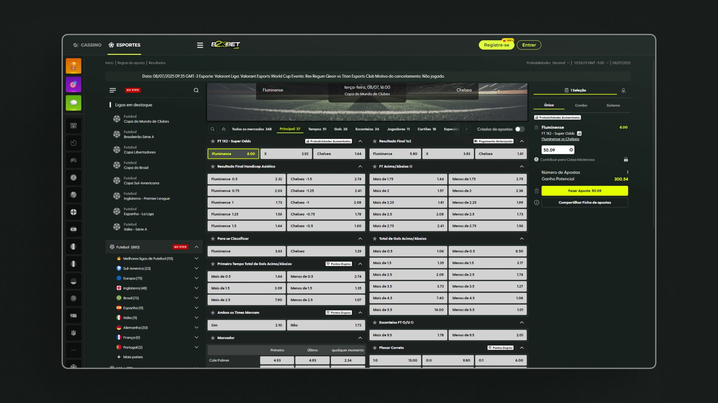This screenshot has width=718, height=403.
Task: Click the trophy icon in left sidebar
Action: (x=73, y=66)
